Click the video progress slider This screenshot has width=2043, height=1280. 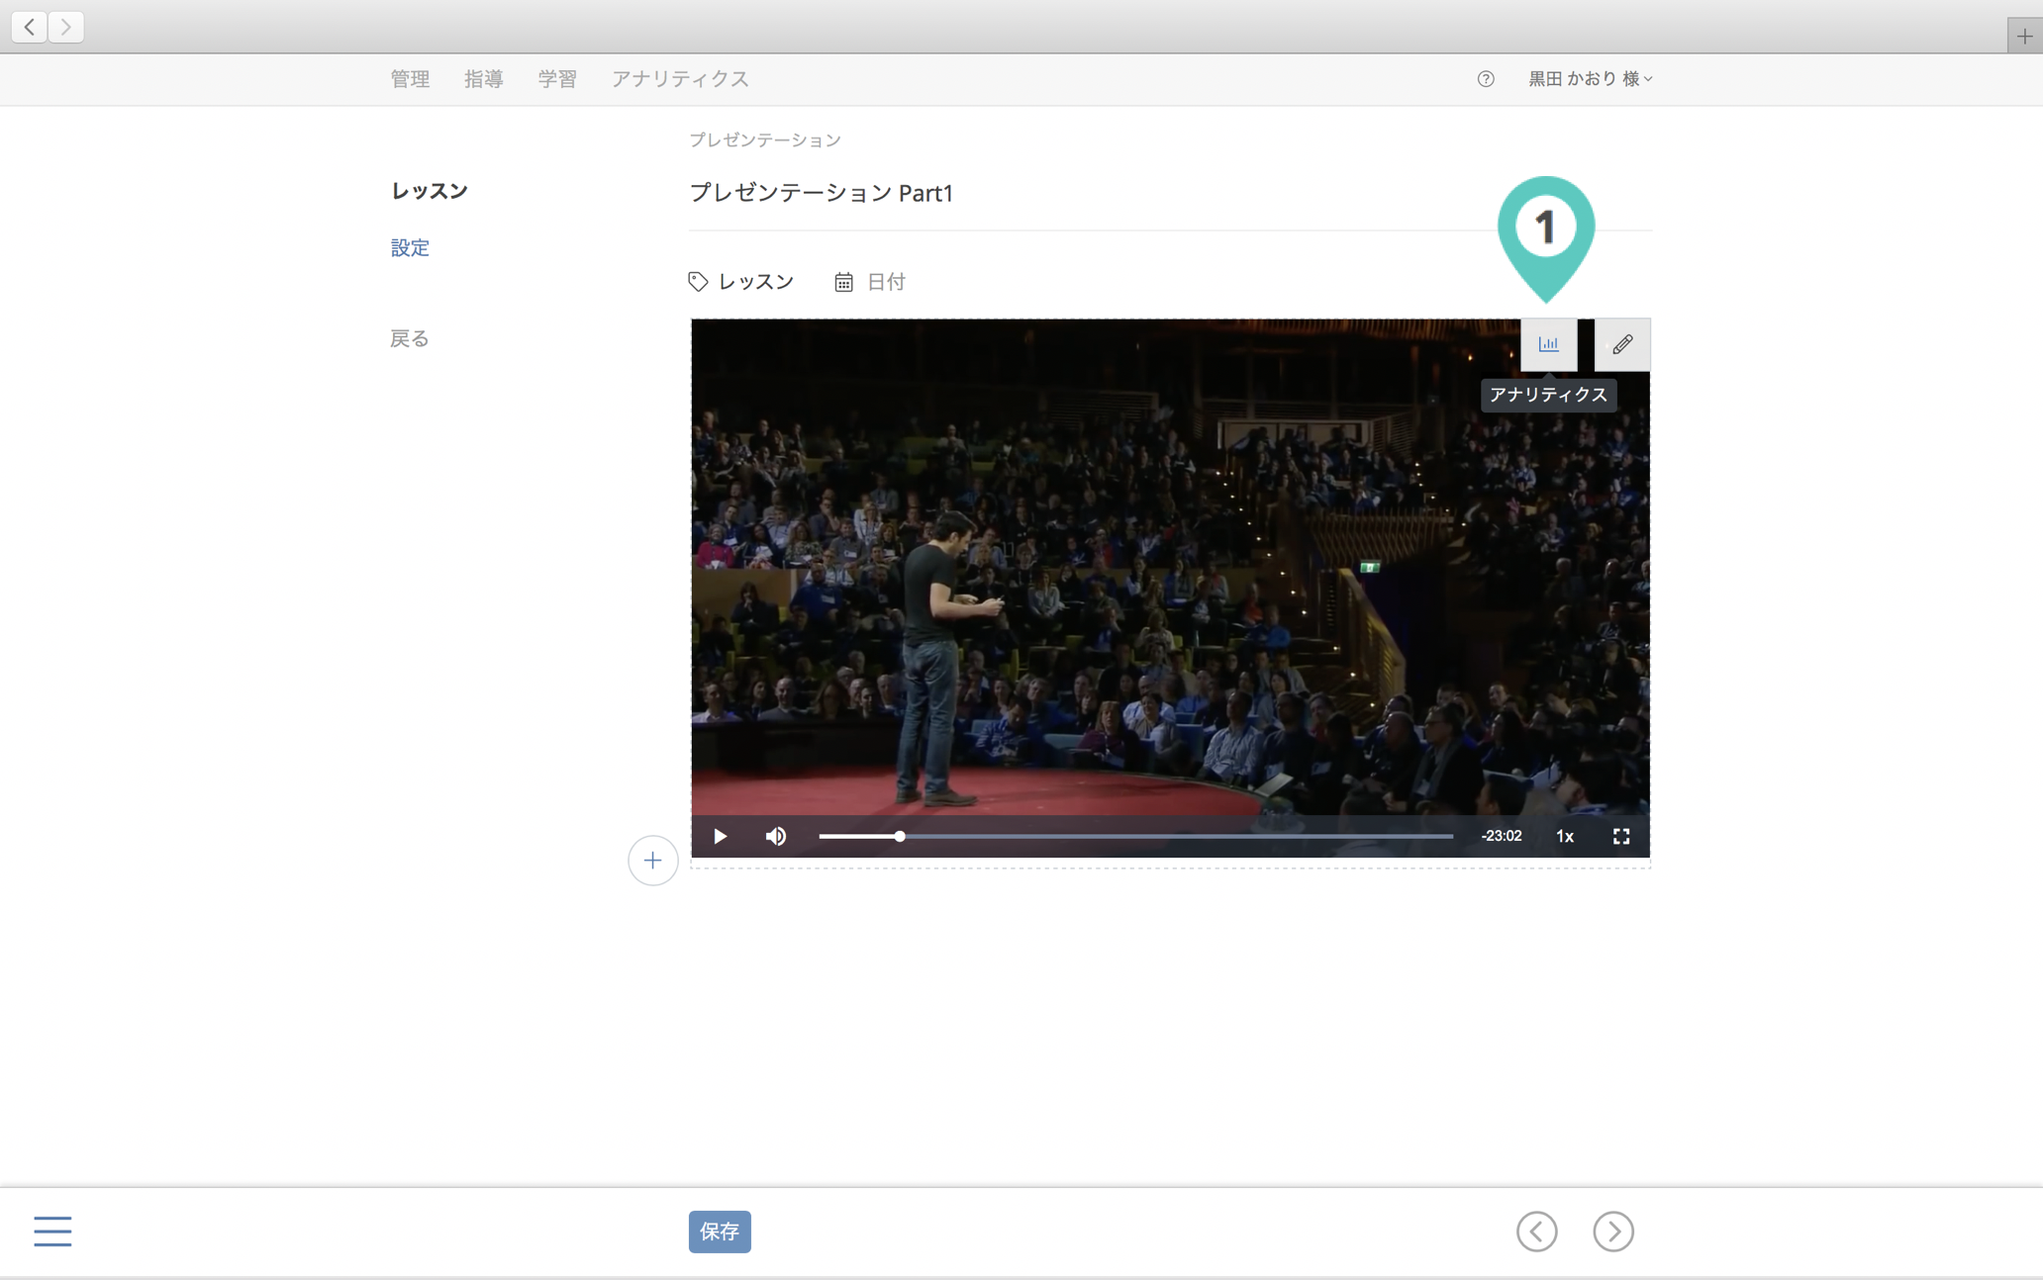coord(1134,836)
